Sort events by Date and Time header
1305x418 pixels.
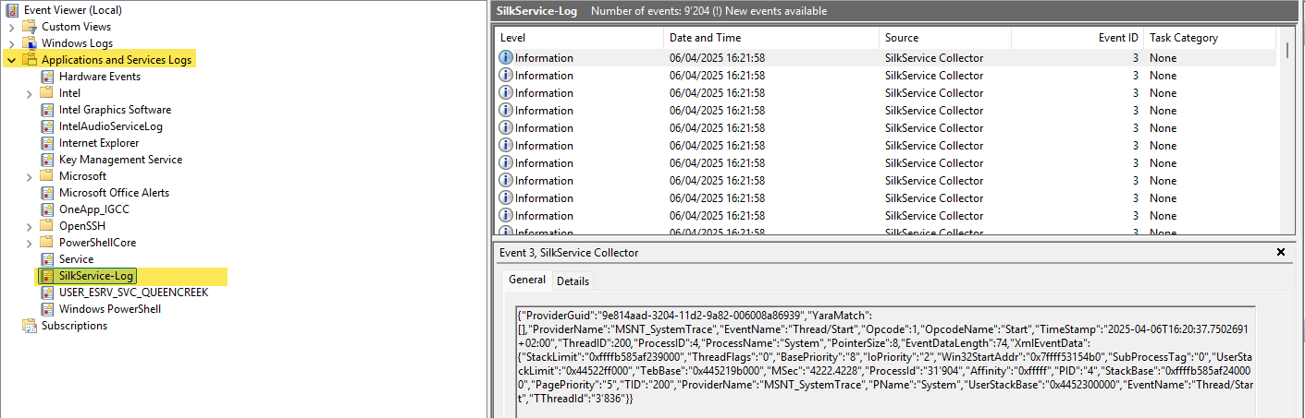pos(771,38)
